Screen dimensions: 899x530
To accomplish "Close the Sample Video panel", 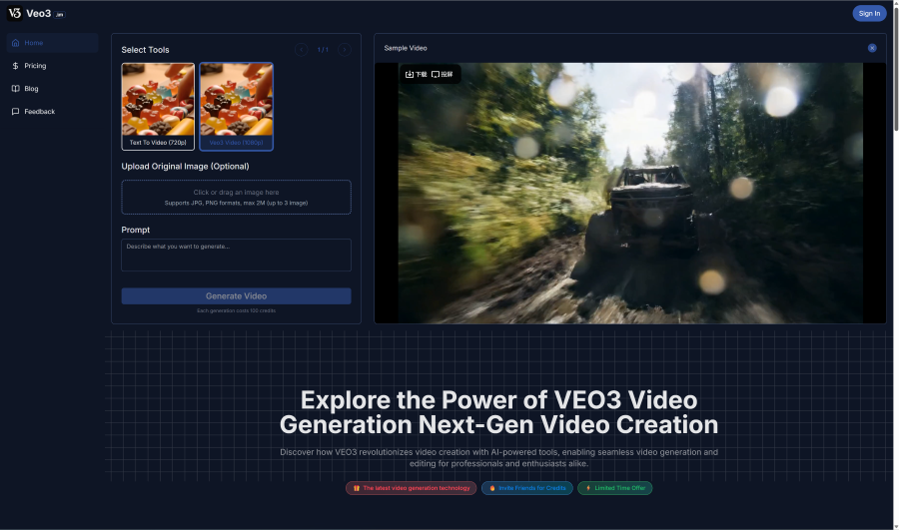I will point(872,48).
